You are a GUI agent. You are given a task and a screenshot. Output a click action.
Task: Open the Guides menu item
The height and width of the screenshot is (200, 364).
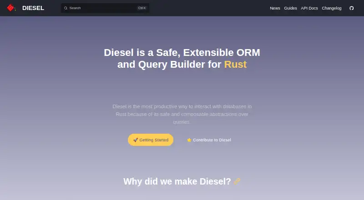(290, 8)
